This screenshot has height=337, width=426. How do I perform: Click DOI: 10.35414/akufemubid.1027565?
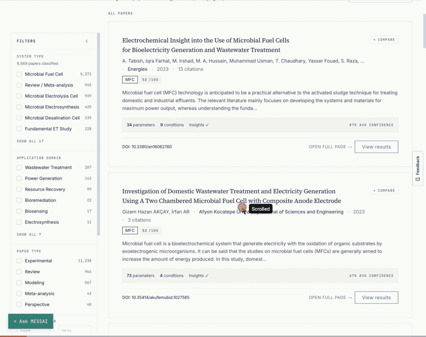[156, 298]
